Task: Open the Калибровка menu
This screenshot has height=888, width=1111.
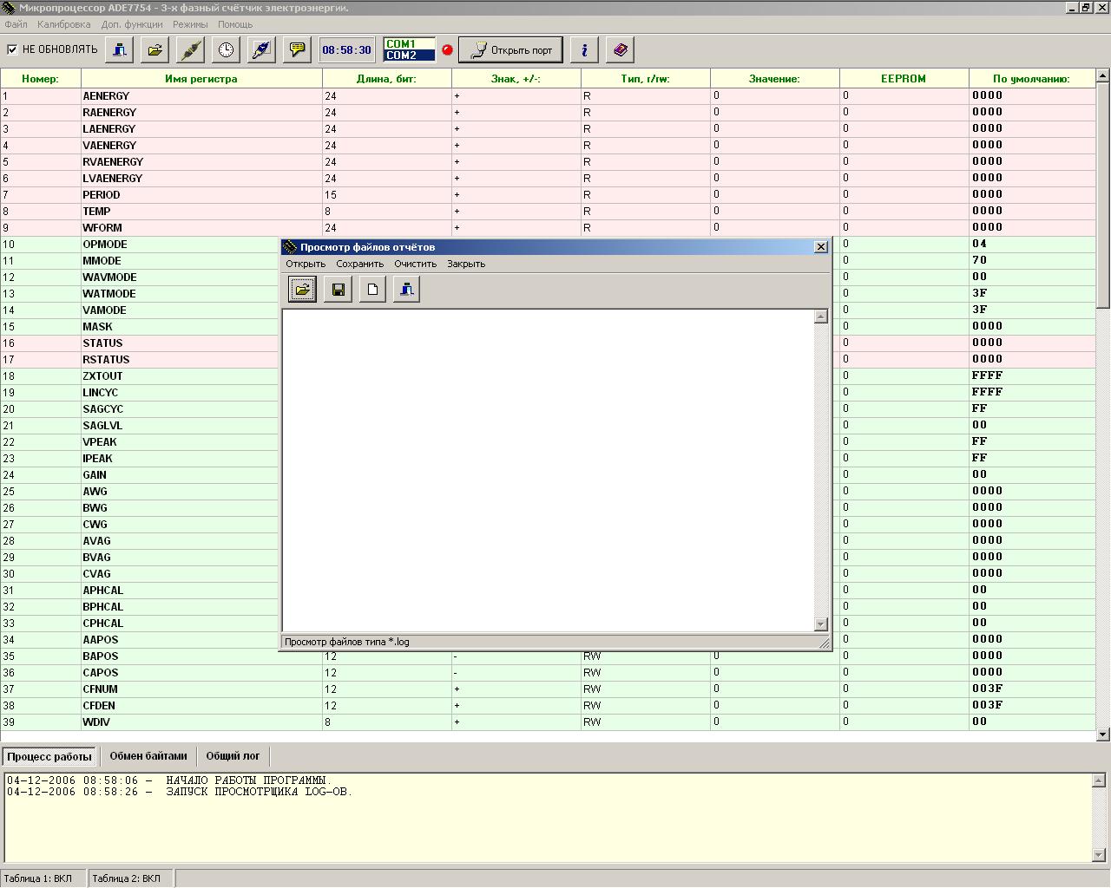Action: pyautogui.click(x=64, y=24)
